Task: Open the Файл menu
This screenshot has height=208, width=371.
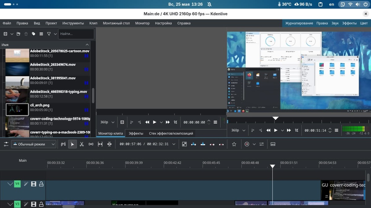Action: point(7,23)
